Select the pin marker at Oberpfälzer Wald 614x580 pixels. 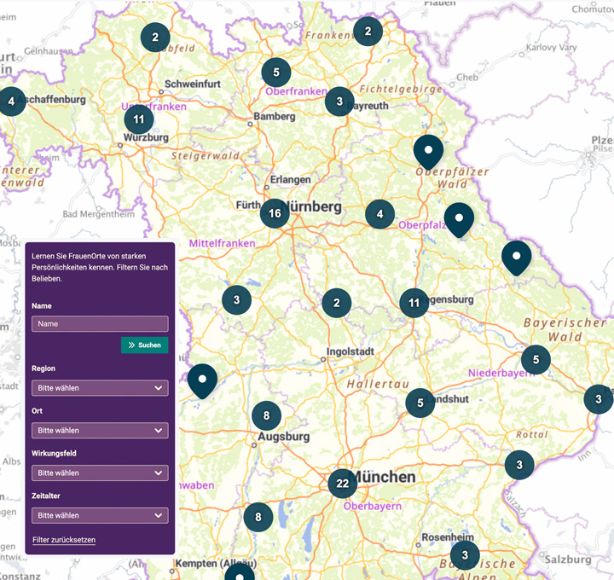pos(428,152)
